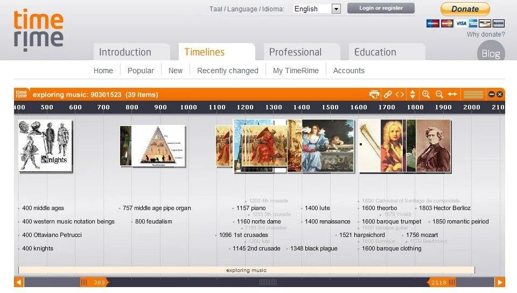Close the timeline panel
The image size is (517, 293).
click(500, 94)
